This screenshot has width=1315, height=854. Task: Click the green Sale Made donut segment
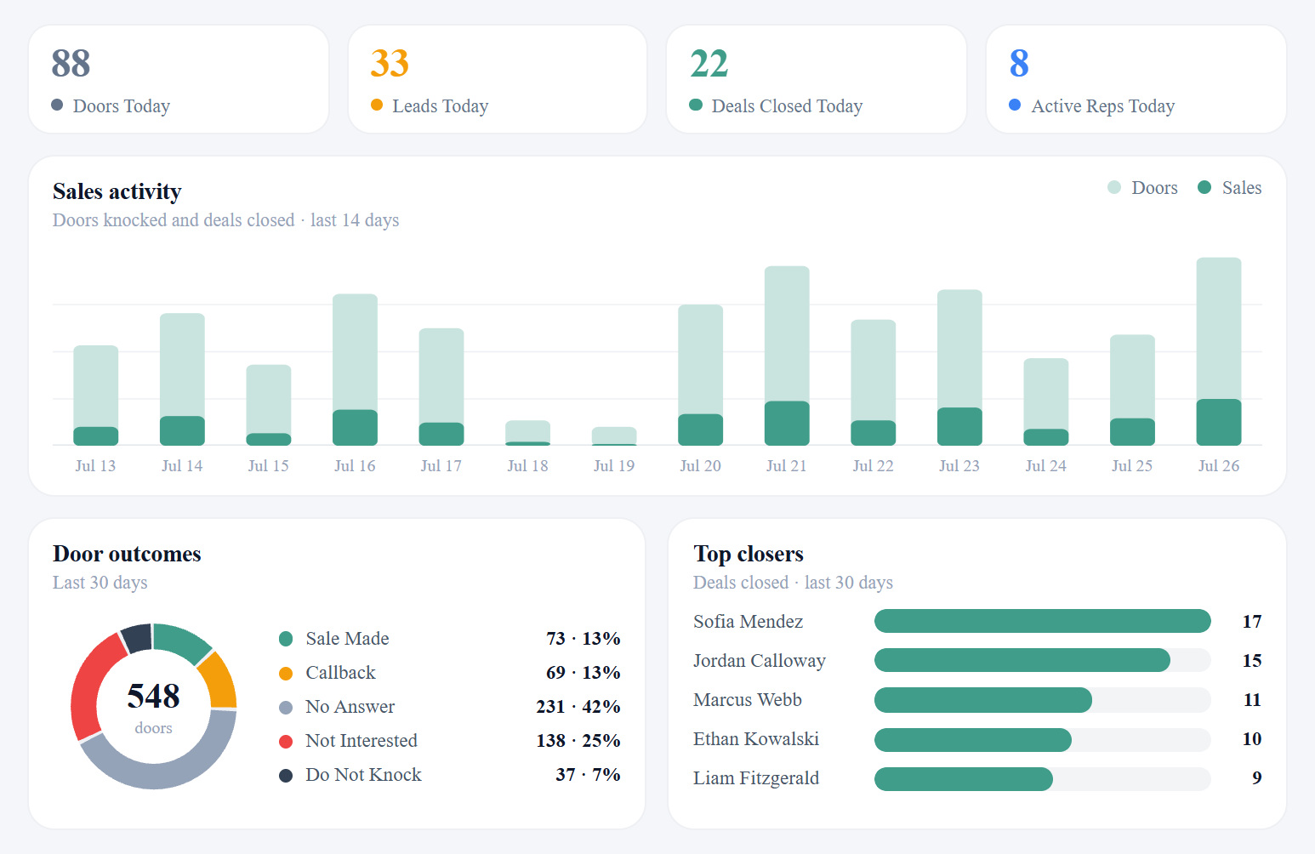[x=181, y=642]
